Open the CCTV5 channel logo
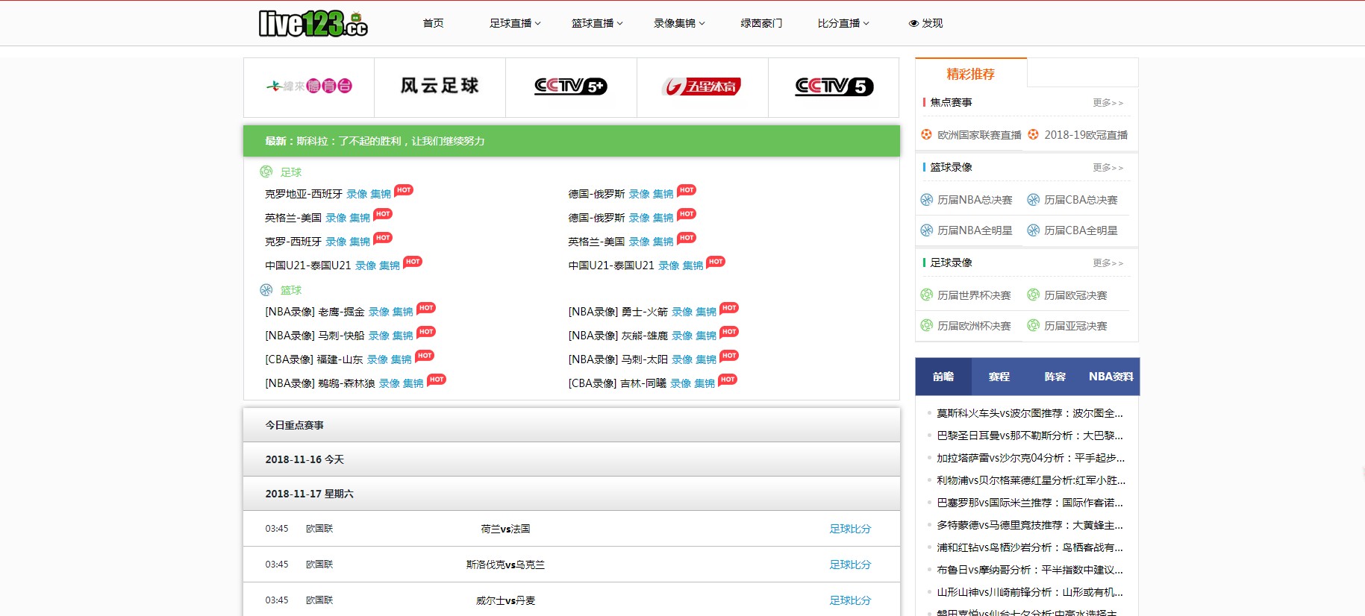This screenshot has width=1365, height=616. 834,87
